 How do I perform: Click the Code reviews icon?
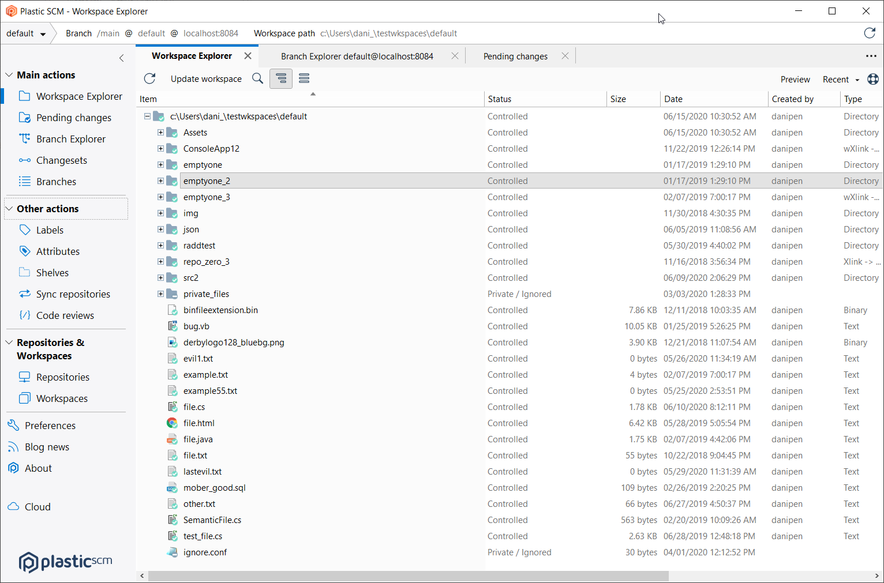25,315
